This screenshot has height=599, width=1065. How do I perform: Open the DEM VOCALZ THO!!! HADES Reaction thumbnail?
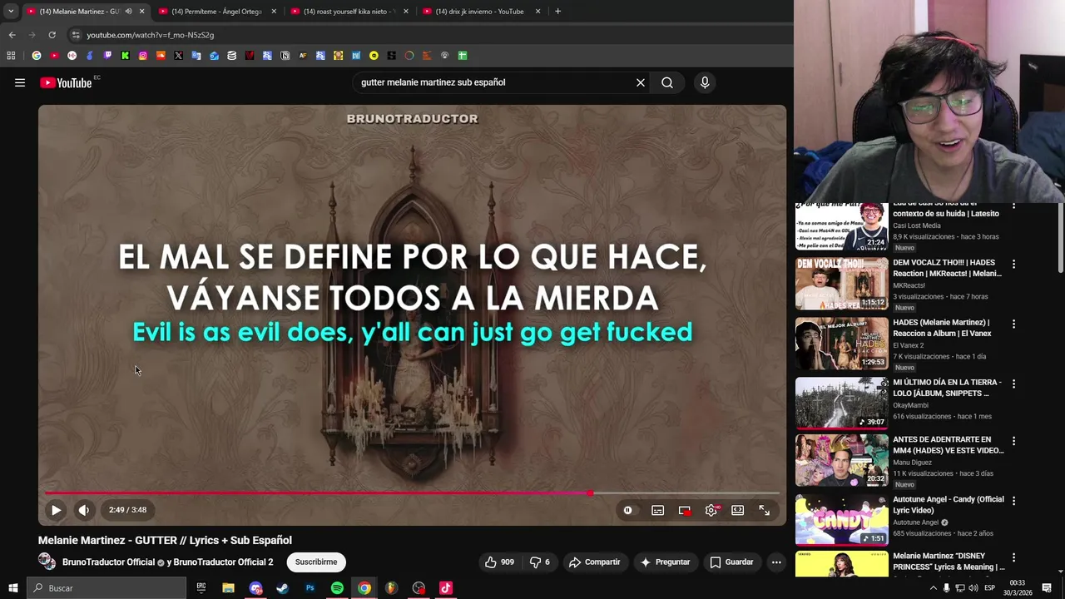tap(841, 283)
